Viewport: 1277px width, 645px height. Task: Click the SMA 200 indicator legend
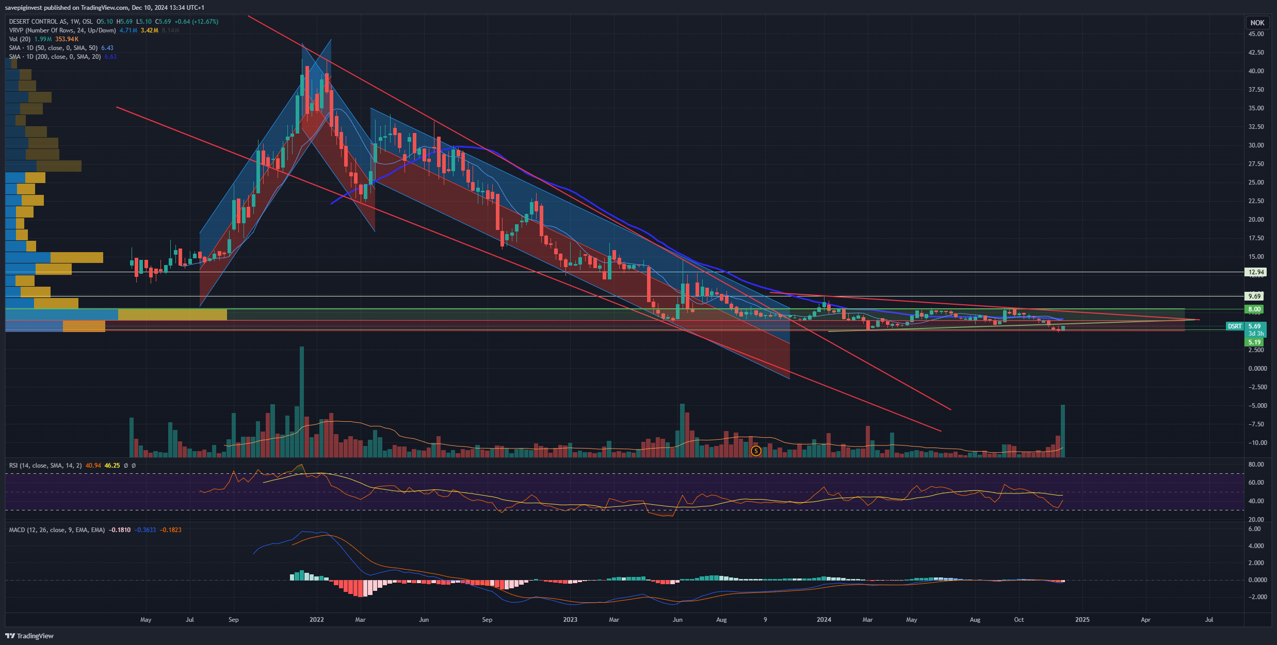(55, 57)
